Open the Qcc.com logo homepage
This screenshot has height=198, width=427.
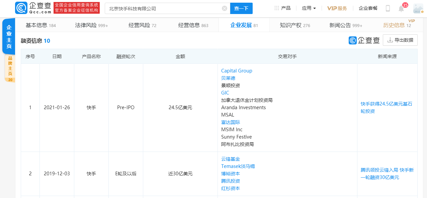(33, 8)
